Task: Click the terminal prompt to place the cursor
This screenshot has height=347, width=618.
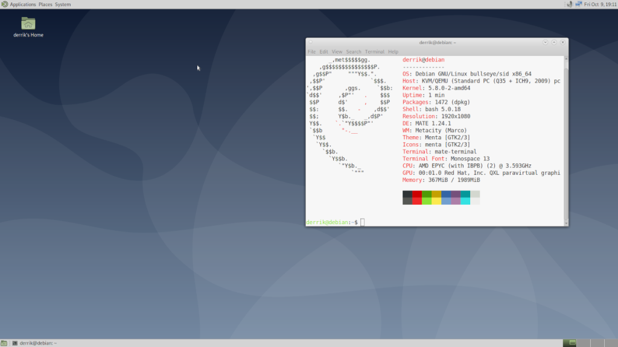Action: 362,221
